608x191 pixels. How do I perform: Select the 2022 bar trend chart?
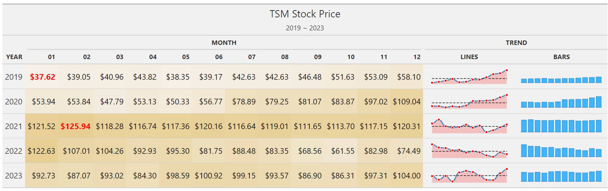click(561, 151)
